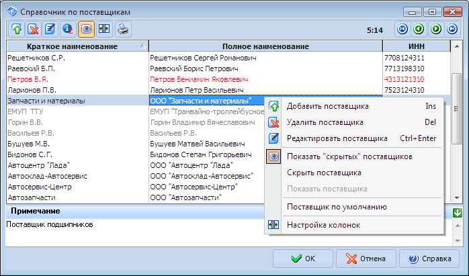Select 'Добавить поставщика' from context menu
This screenshot has height=276, width=469.
(327, 106)
